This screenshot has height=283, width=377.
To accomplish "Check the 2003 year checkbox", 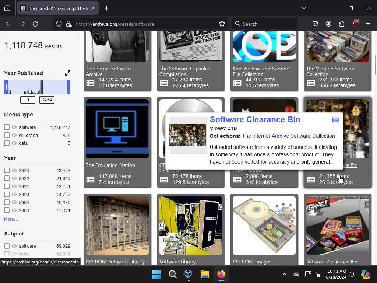I will (x=7, y=210).
